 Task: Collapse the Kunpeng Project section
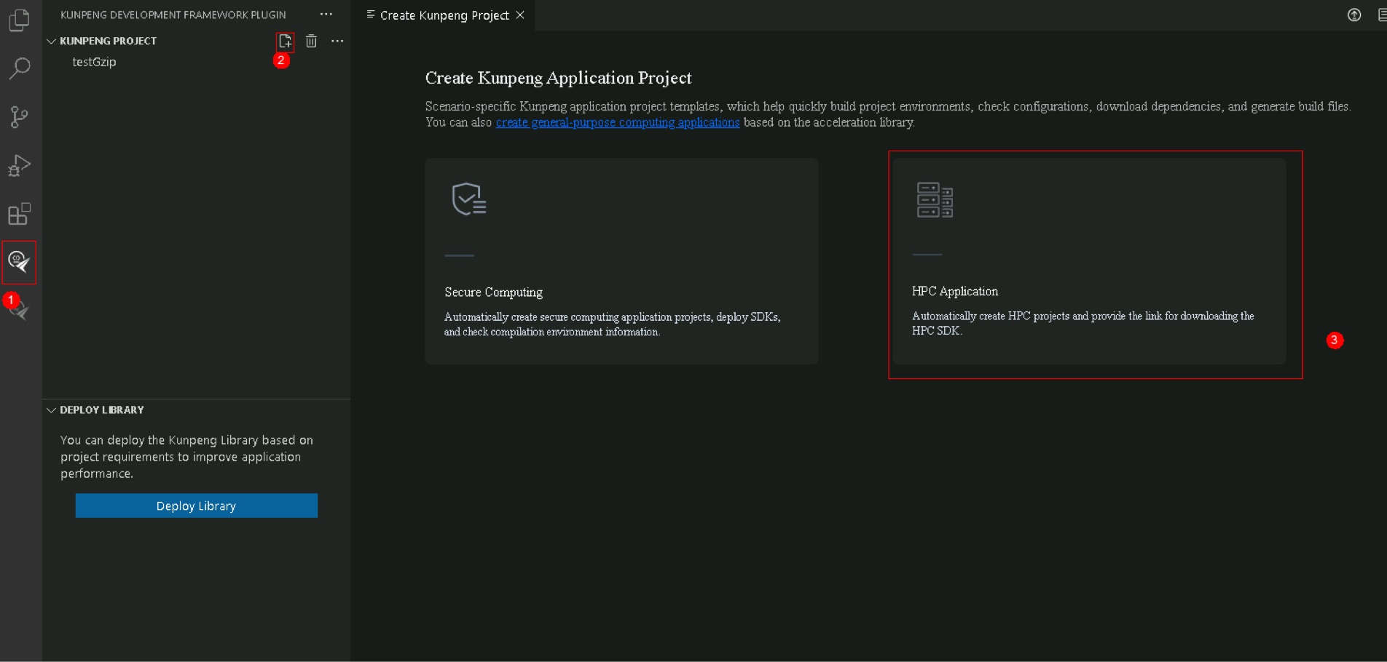[52, 41]
